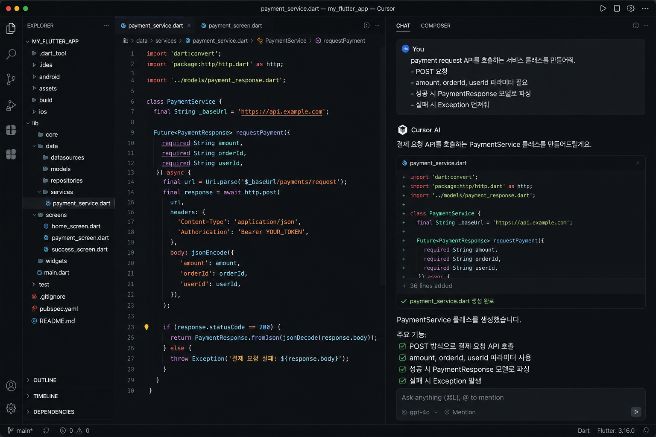The height and width of the screenshot is (437, 656).
Task: Dismiss the payment_service.dart code block in chat
Action: click(638, 163)
